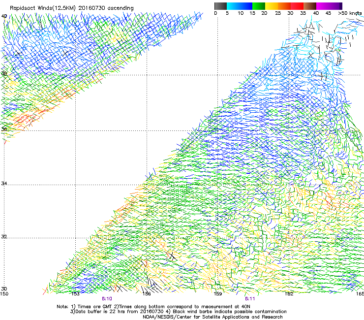
Task: Click the purple time marker '8:10'
Action: 107,299
